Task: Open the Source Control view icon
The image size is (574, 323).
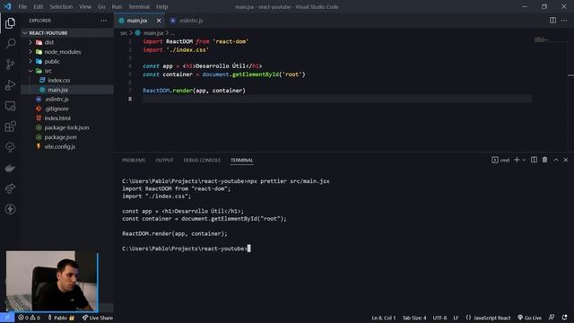Action: pyautogui.click(x=10, y=65)
